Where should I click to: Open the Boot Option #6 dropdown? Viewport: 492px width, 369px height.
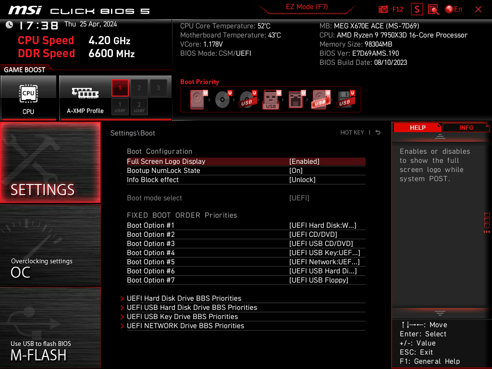(x=246, y=271)
